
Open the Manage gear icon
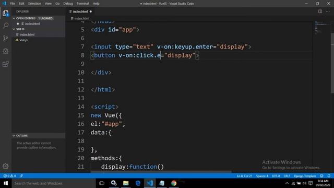pyautogui.click(x=6, y=166)
